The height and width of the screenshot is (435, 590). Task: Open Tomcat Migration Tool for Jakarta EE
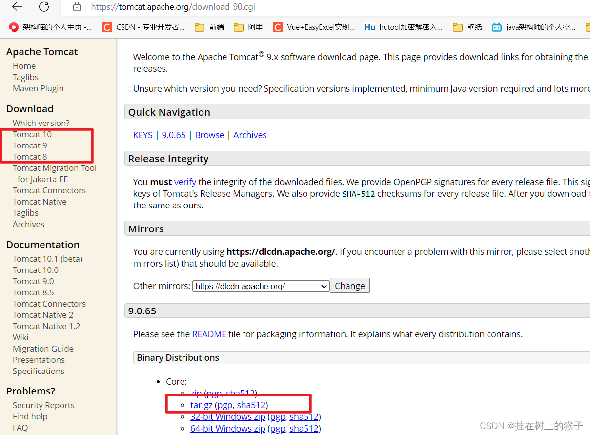[55, 173]
